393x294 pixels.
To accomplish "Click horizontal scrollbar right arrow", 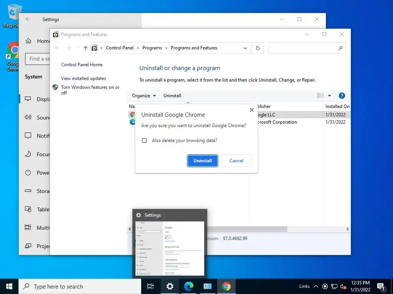I will 347,229.
